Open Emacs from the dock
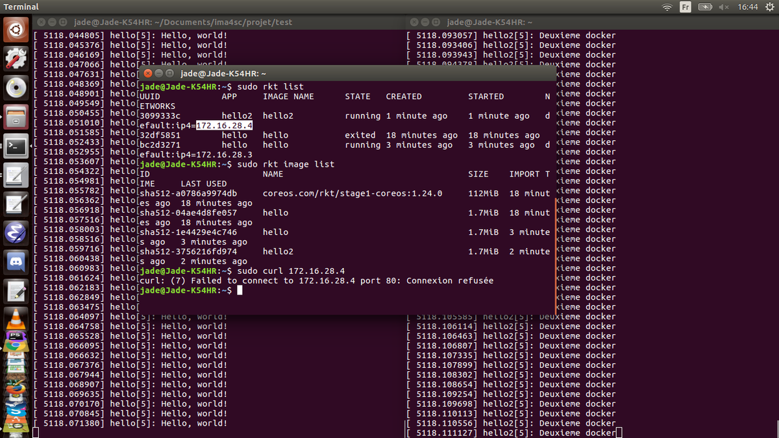This screenshot has height=438, width=779. (x=16, y=232)
